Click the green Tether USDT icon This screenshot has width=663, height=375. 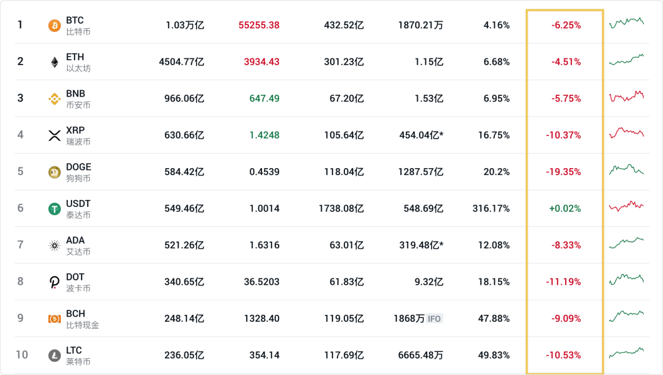[x=55, y=209]
